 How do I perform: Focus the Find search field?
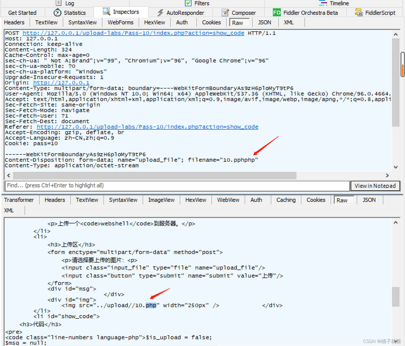(x=177, y=186)
